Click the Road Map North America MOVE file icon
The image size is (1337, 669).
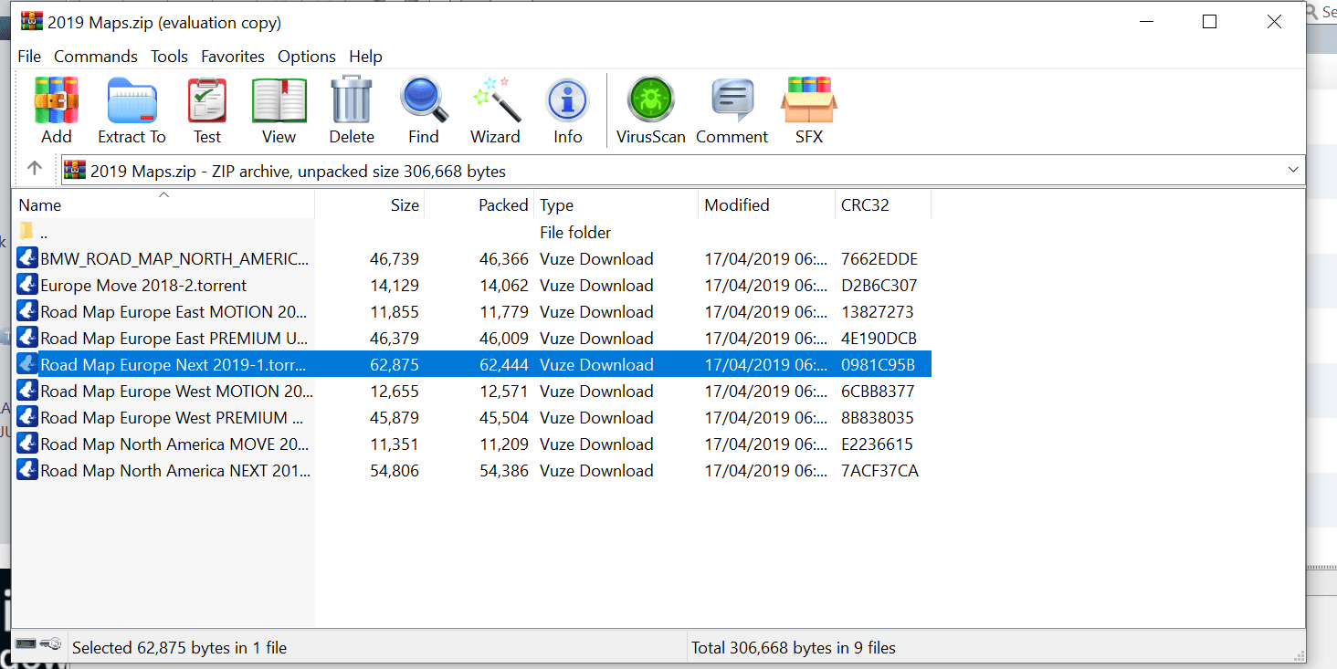pos(27,444)
